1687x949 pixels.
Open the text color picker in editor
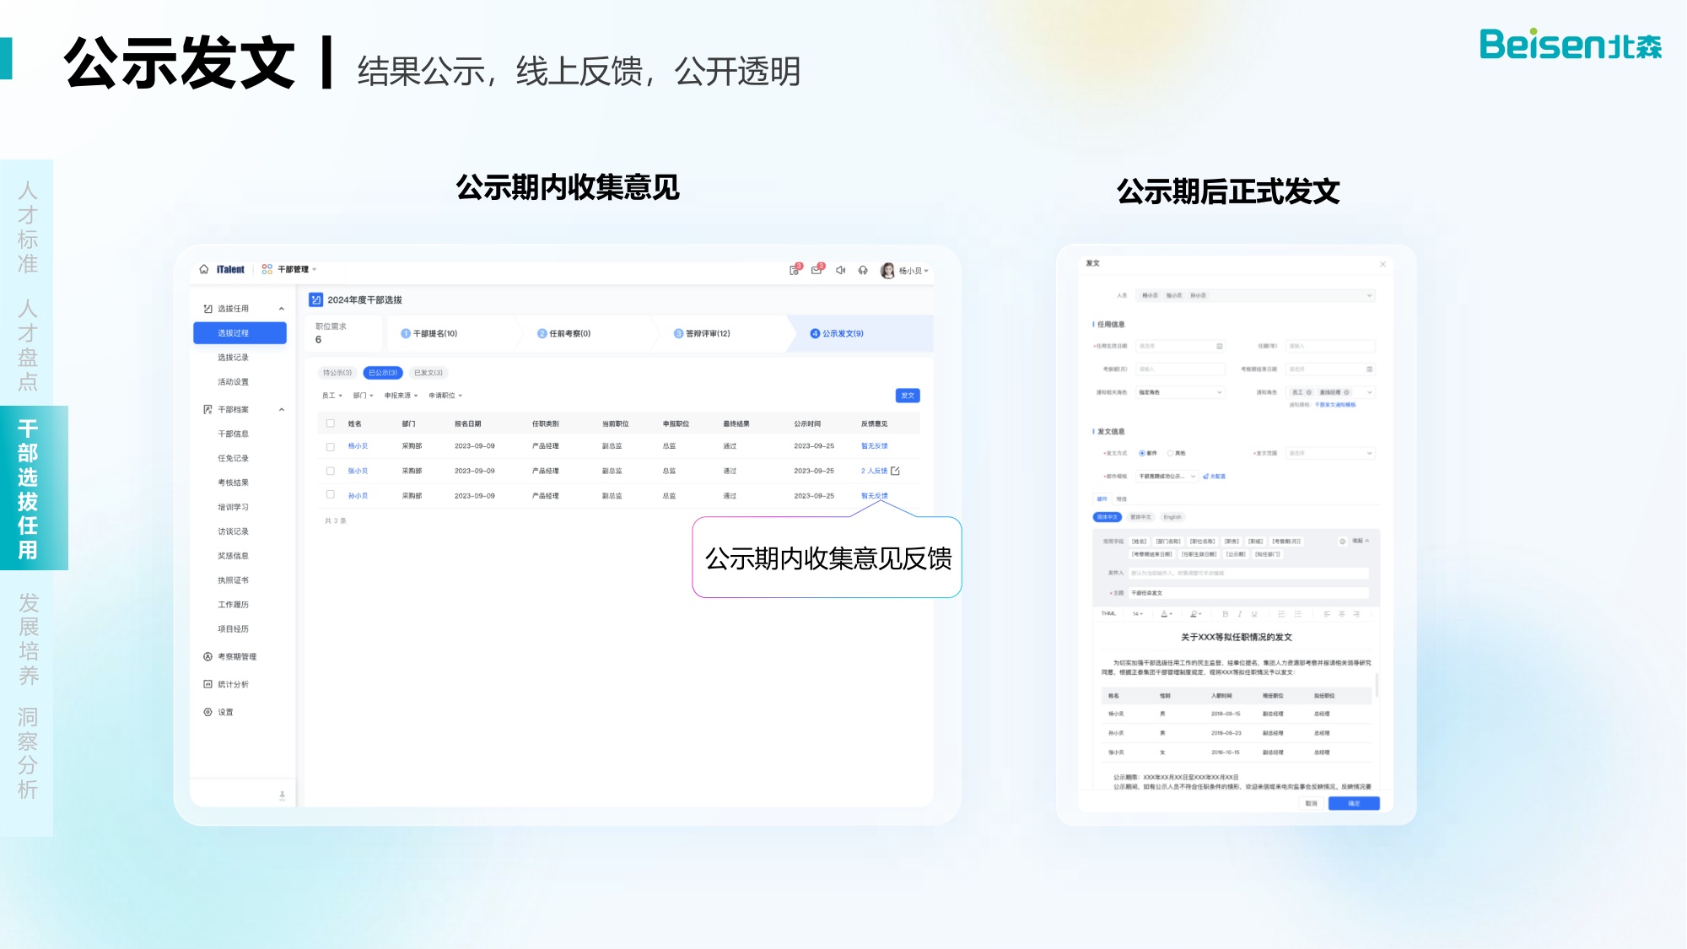coord(1166,614)
